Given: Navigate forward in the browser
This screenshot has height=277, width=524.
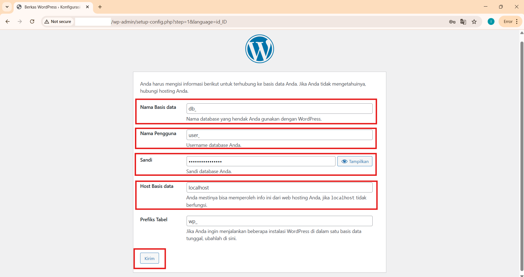Looking at the screenshot, I should (x=20, y=22).
